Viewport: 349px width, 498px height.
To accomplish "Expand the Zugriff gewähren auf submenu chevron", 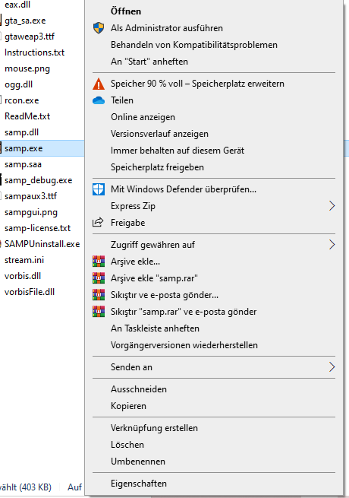I will (332, 245).
